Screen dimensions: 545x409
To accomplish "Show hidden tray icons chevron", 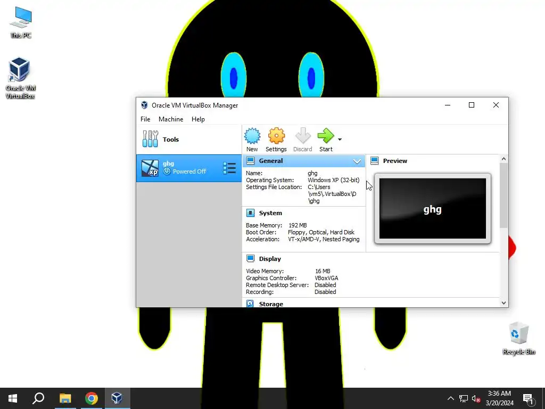I will (x=450, y=398).
